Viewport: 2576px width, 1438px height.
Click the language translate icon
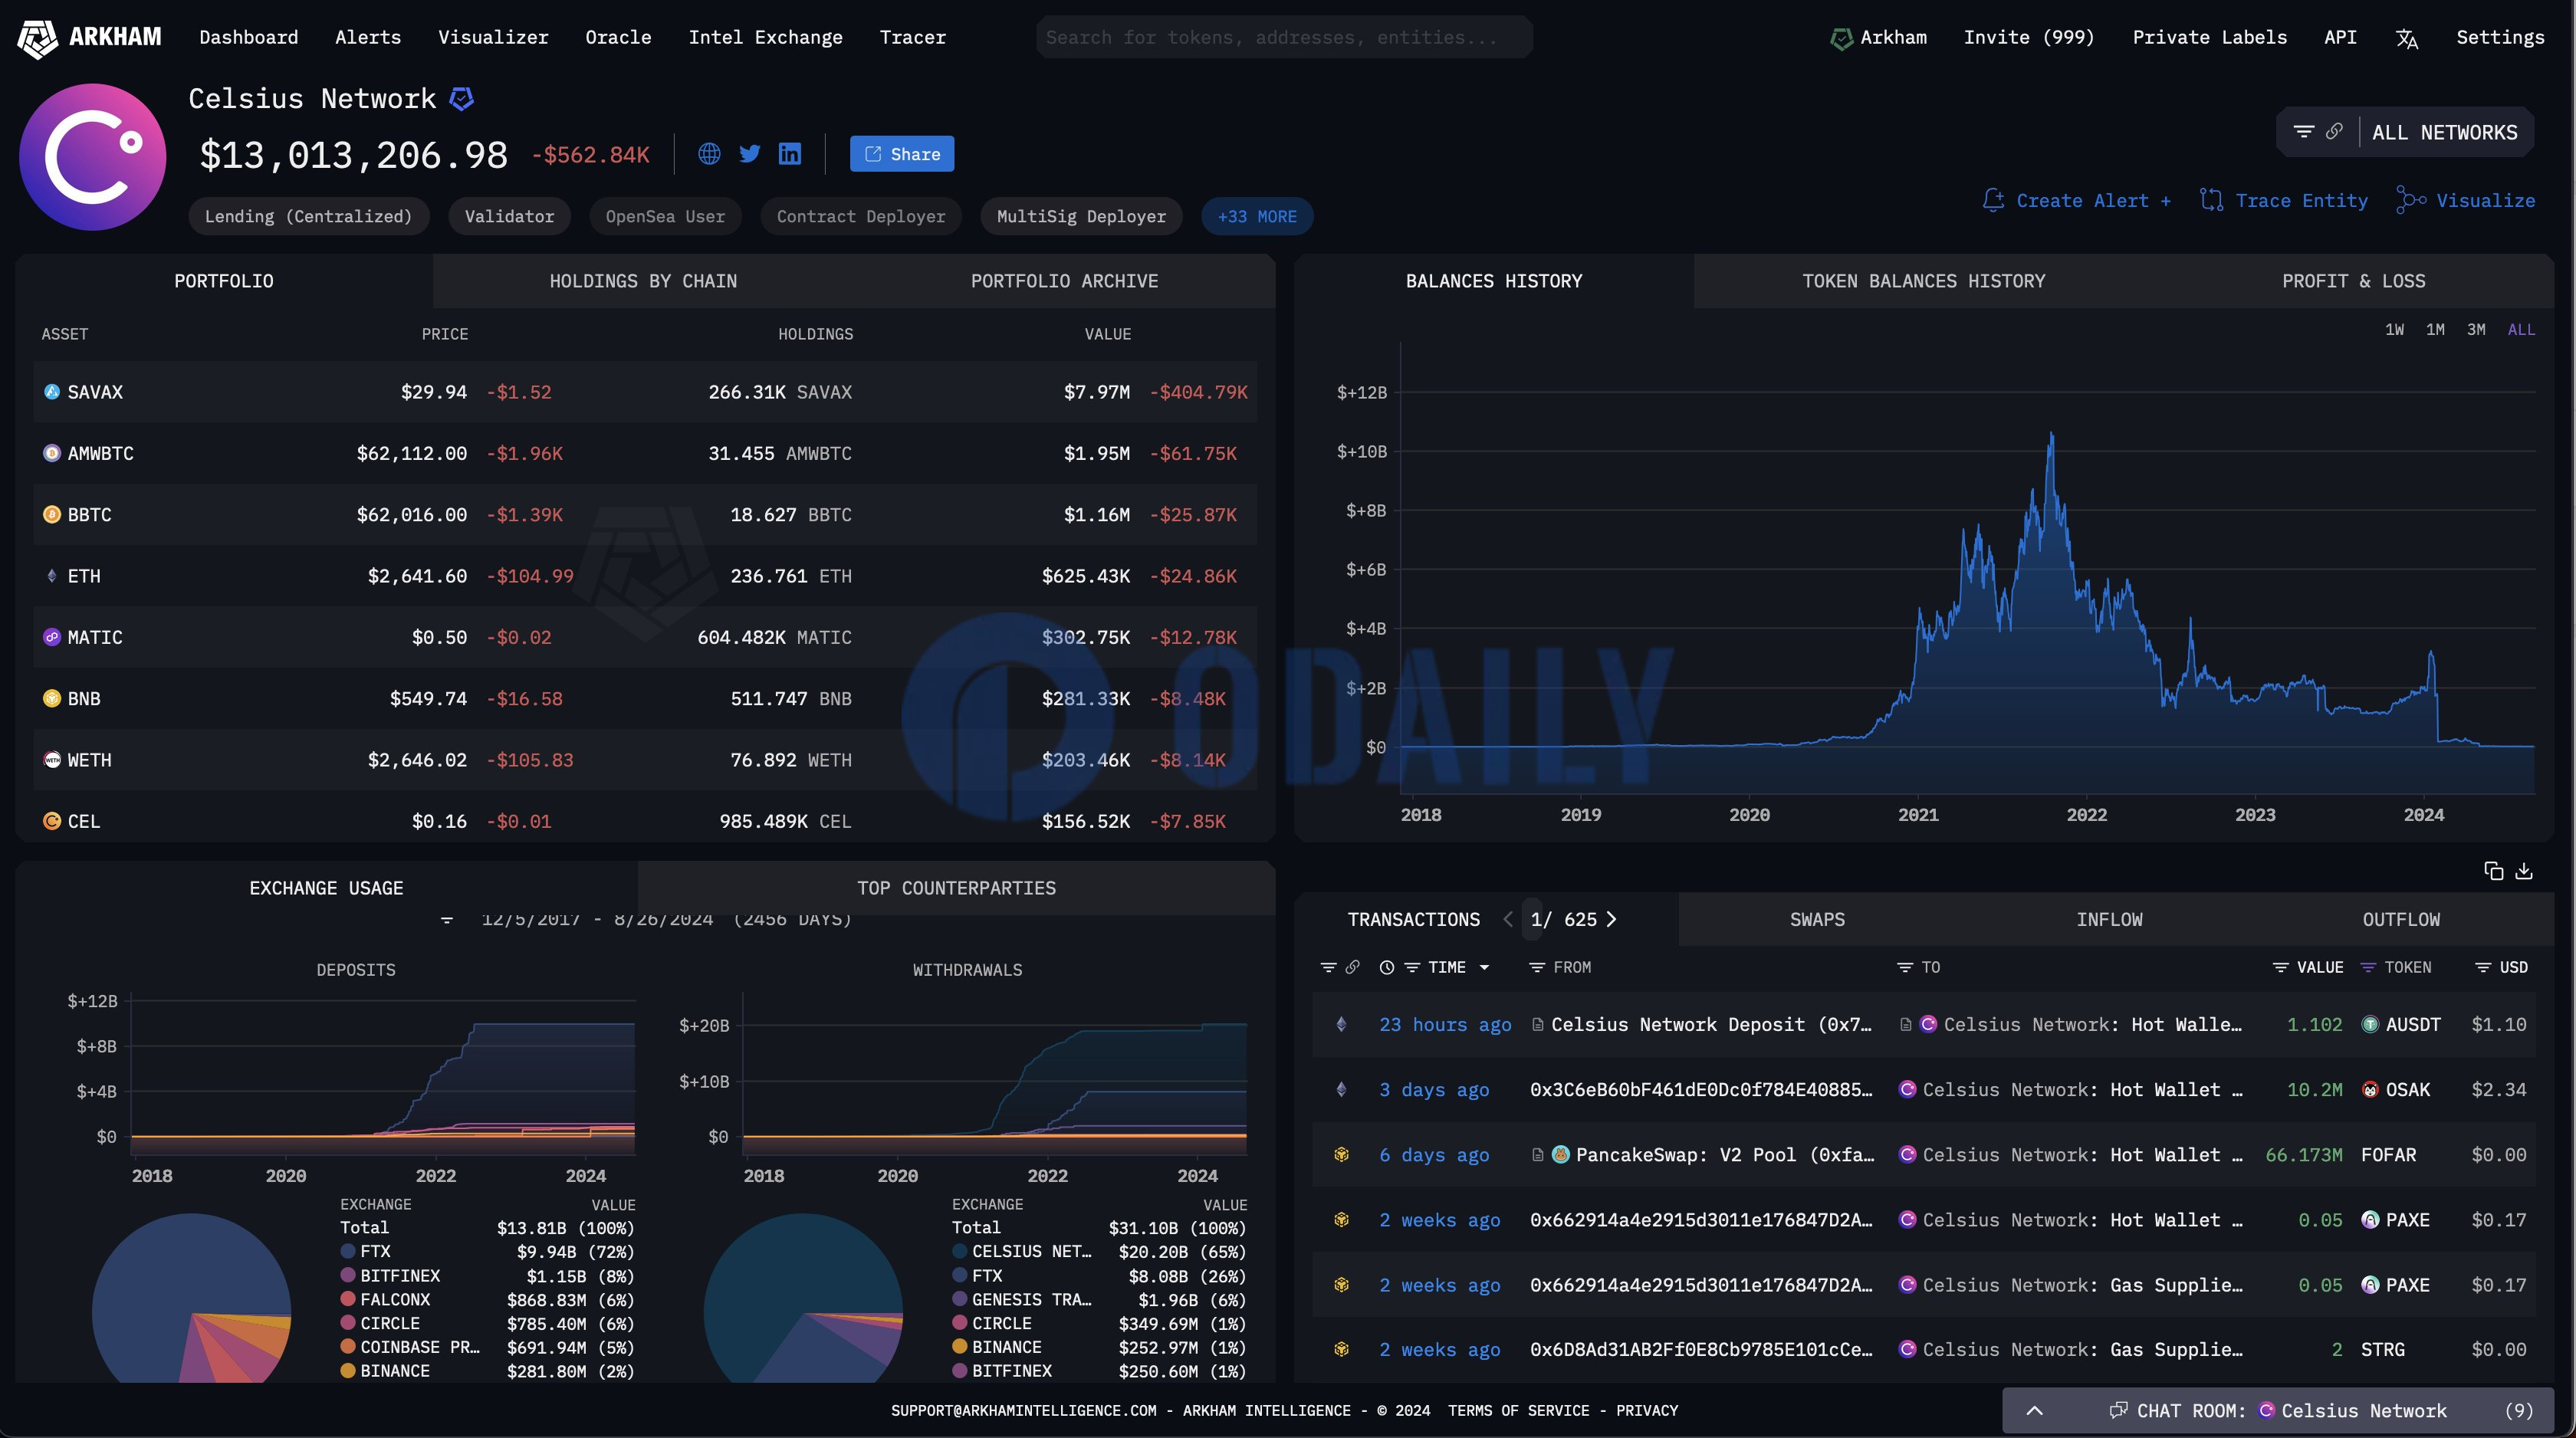coord(2407,39)
